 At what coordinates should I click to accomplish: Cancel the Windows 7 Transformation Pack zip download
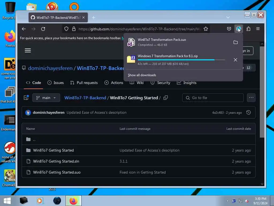tap(235, 60)
